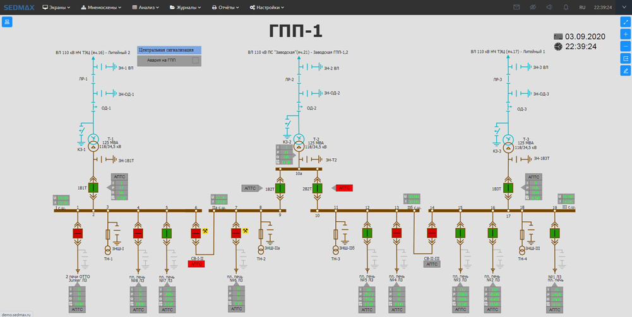The image size is (632, 317).
Task: Expand the Экраны dropdown menu
Action: 56,8
